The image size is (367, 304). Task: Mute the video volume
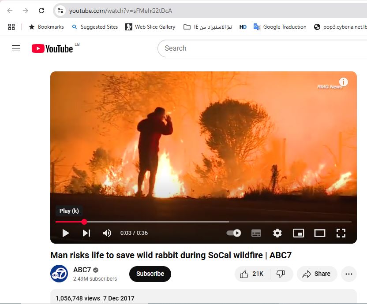tap(107, 233)
